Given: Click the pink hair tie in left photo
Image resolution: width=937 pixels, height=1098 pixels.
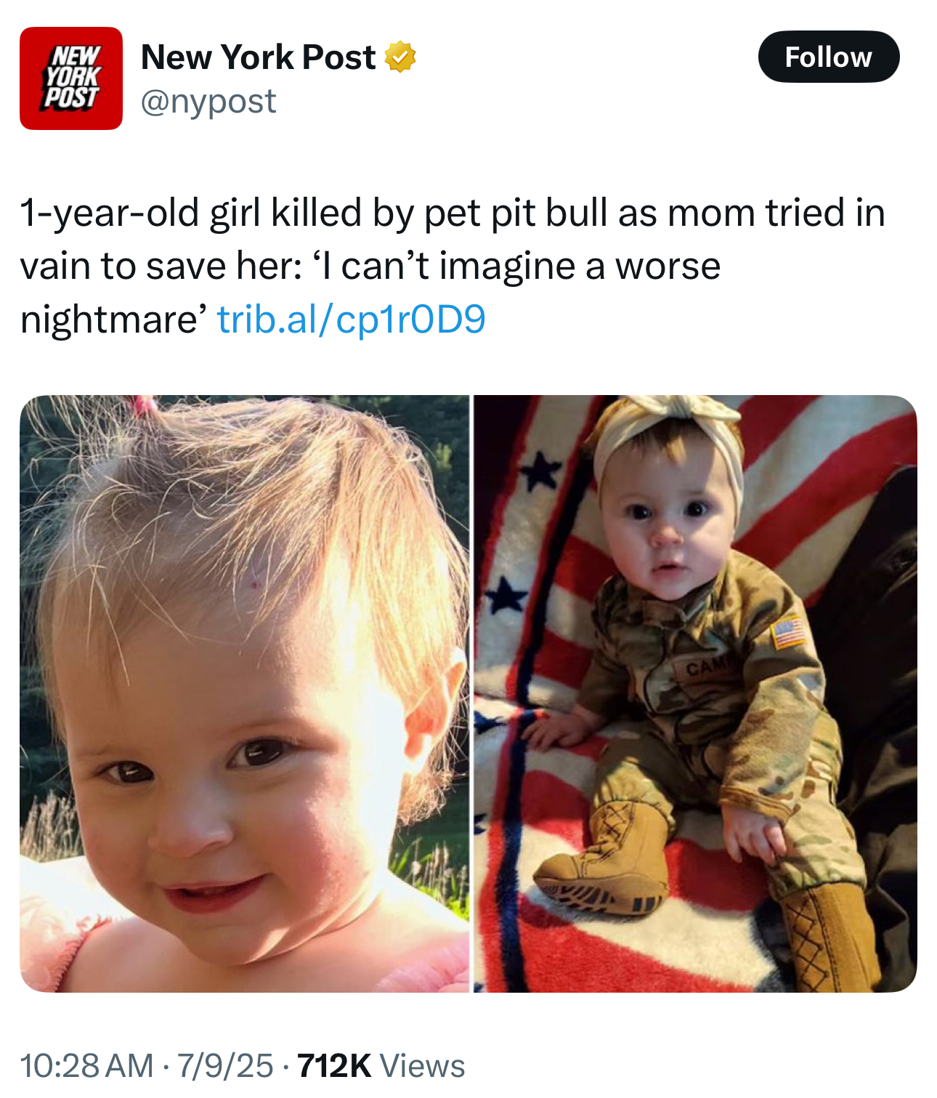Looking at the screenshot, I should pos(144,404).
